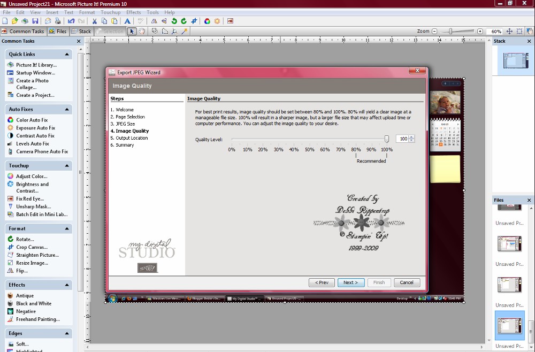This screenshot has width=535, height=352.
Task: Select the arrow pointer object tool
Action: pos(132,32)
